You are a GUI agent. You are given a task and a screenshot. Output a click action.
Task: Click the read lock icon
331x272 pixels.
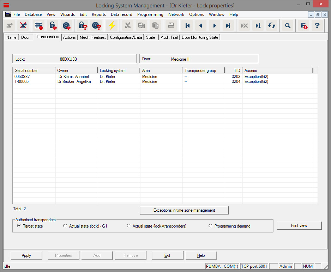tap(83, 25)
